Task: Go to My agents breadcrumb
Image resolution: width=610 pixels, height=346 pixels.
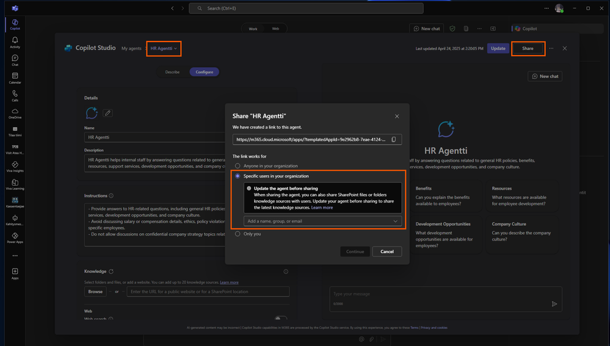Action: coord(131,49)
